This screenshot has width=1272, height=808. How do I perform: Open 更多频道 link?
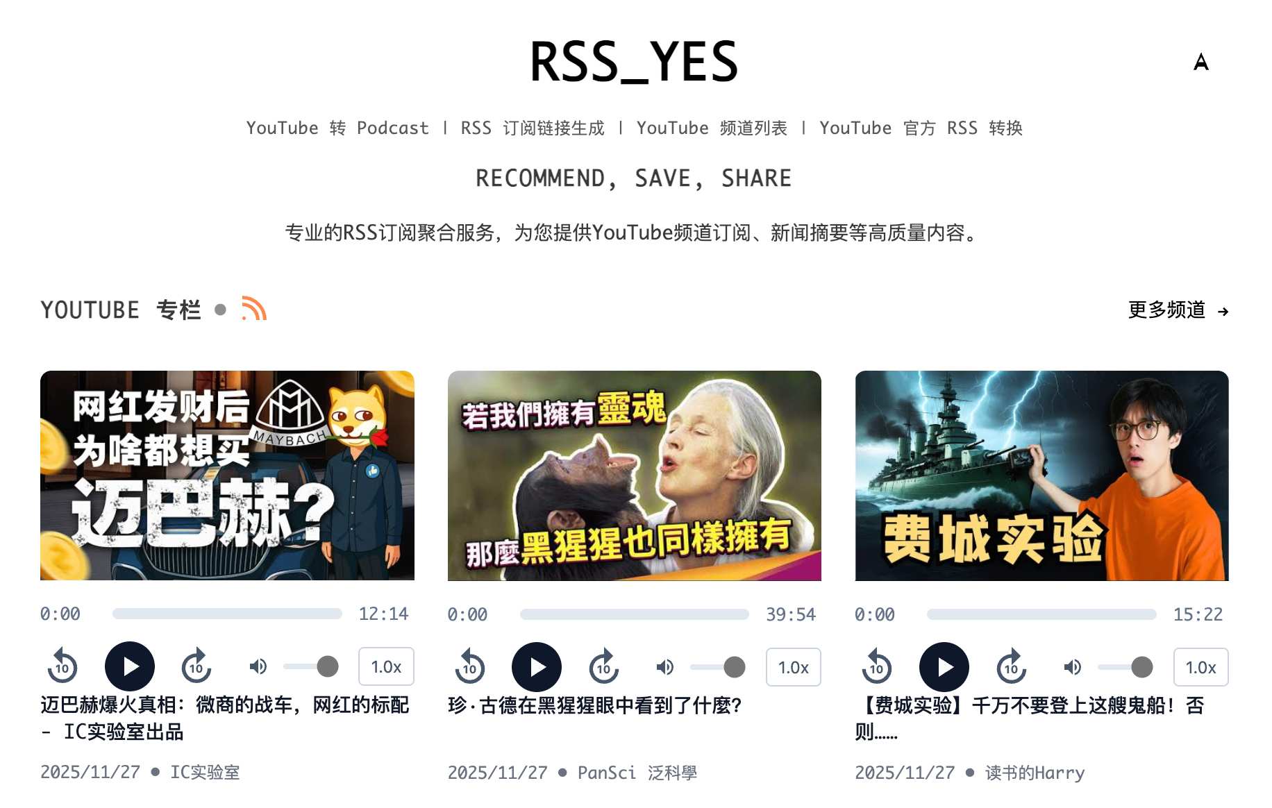click(1178, 310)
